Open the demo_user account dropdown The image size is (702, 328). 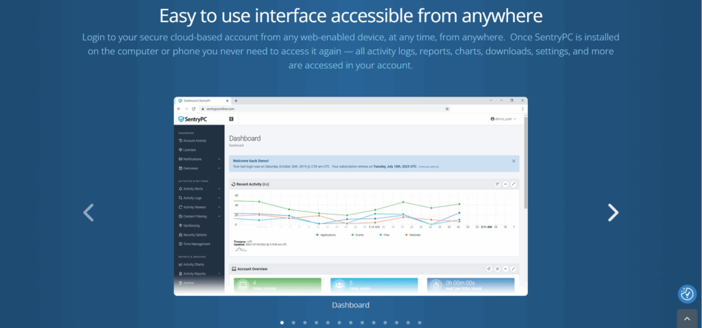(504, 119)
